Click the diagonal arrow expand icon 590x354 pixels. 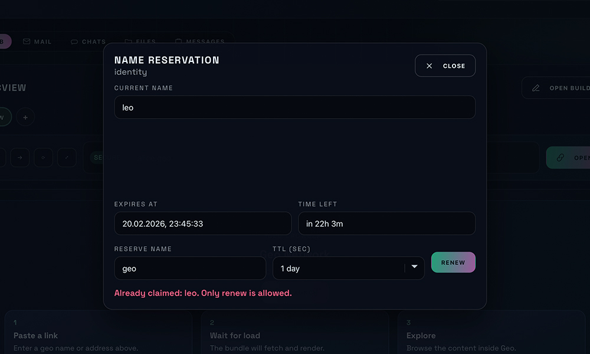pyautogui.click(x=67, y=158)
